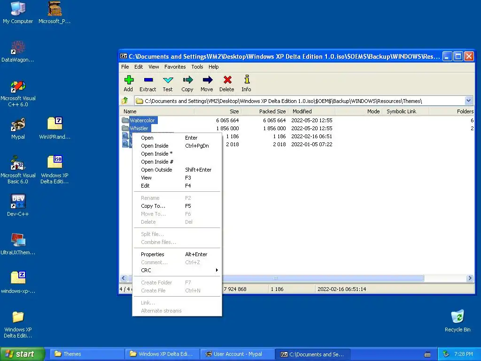Click the 2022-01-05 07:22 modified date
Viewport: 481px width, 361px height.
click(x=312, y=144)
